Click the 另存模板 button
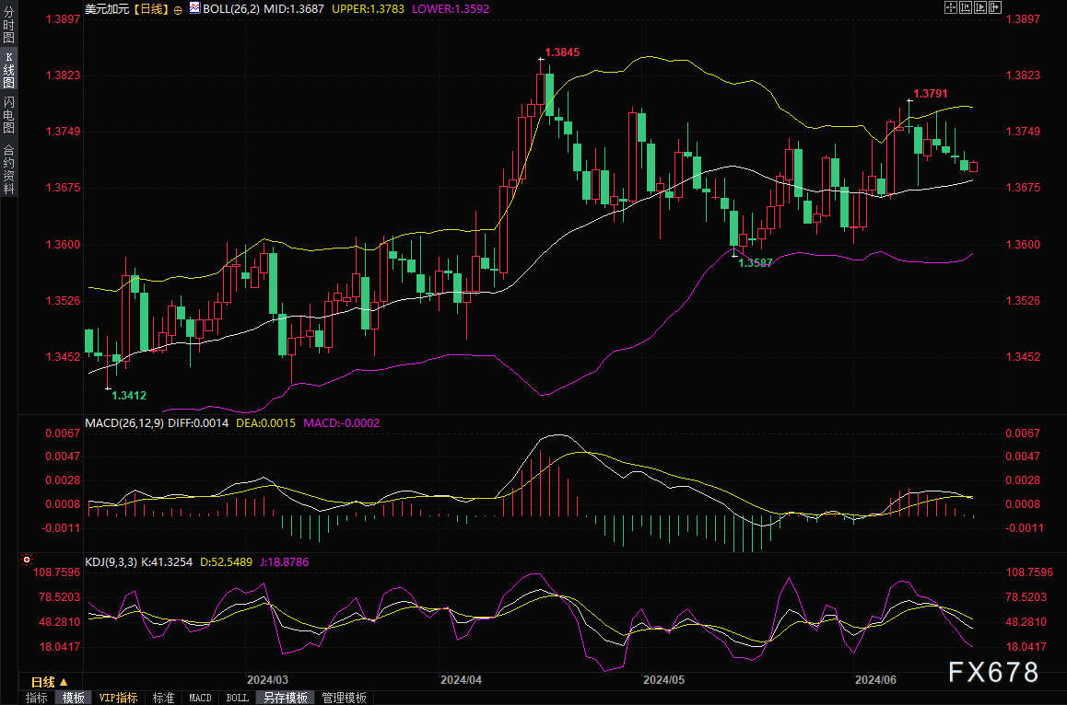 [x=286, y=698]
